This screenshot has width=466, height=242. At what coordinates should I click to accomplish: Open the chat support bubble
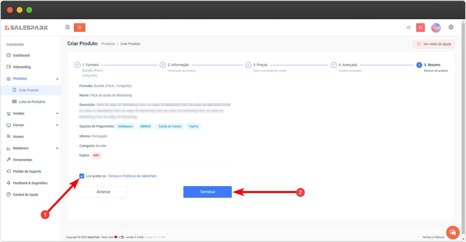[453, 232]
